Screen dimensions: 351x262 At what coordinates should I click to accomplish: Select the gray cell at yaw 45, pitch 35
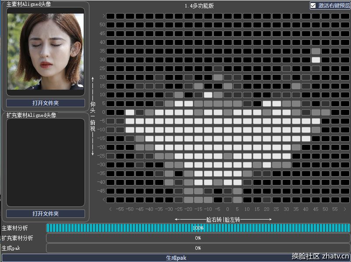pyautogui.click(x=316, y=51)
